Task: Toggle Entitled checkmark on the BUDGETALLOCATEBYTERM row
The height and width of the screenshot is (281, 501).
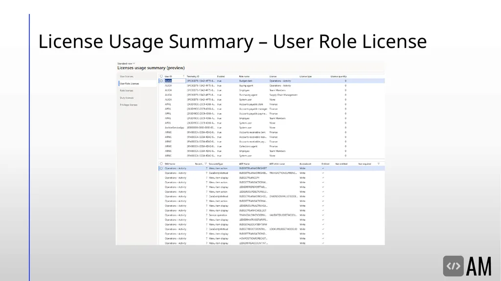Action: pyautogui.click(x=323, y=224)
